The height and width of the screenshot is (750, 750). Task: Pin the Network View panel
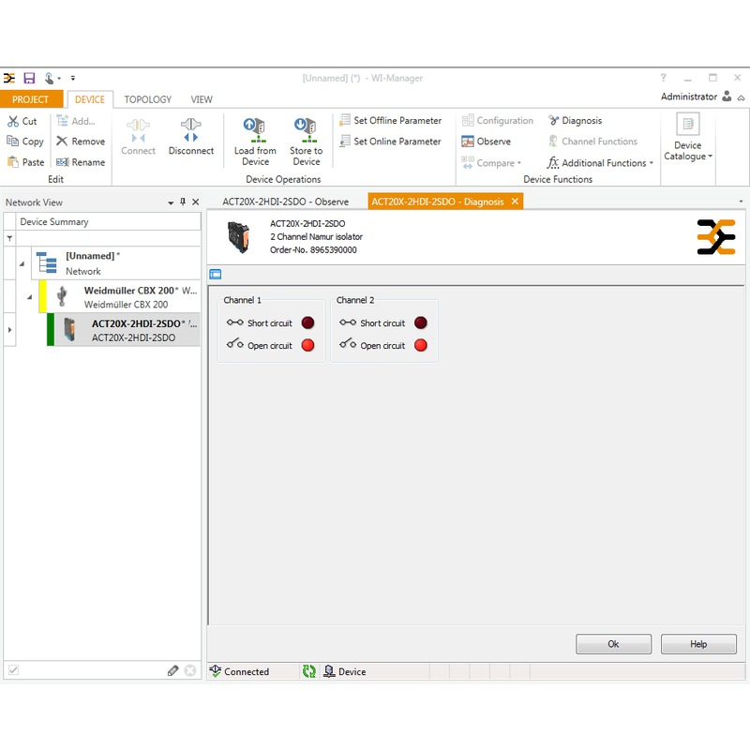pos(183,202)
